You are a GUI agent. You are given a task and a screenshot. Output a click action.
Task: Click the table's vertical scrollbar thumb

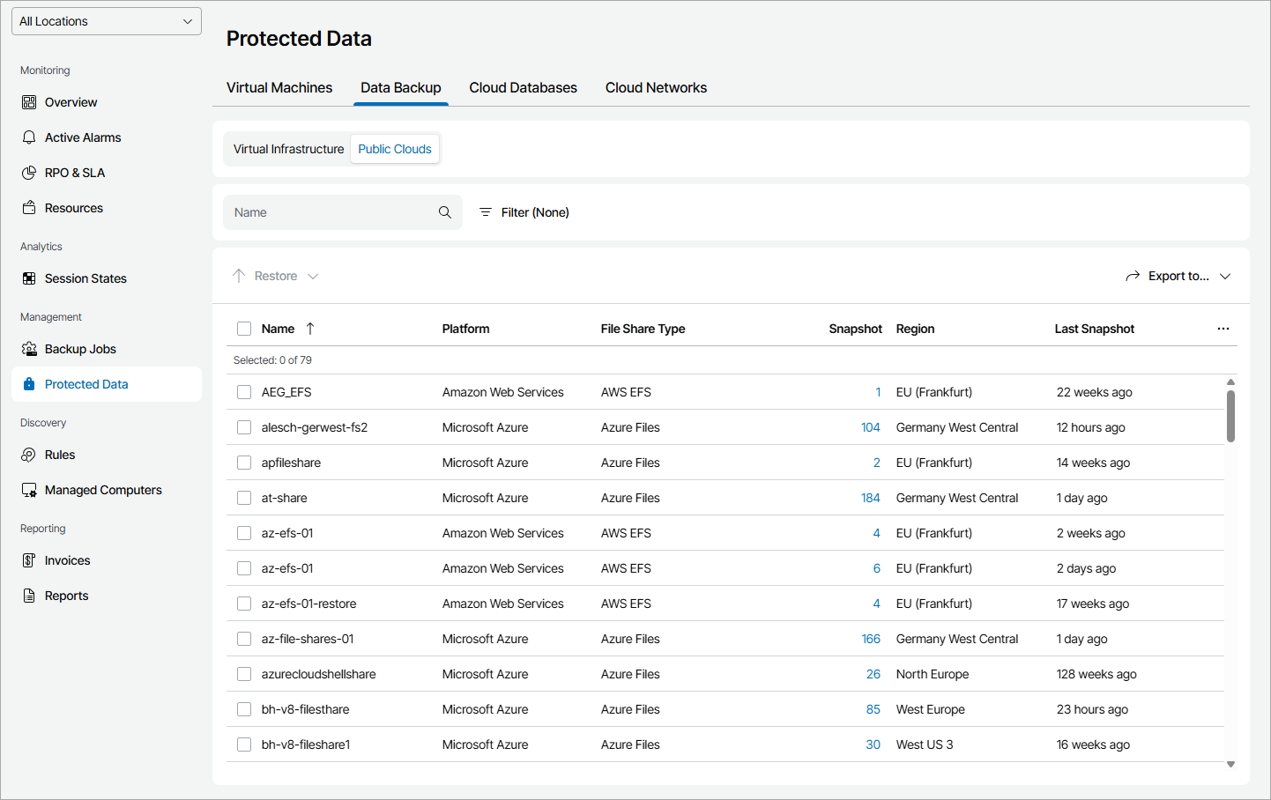click(1230, 415)
